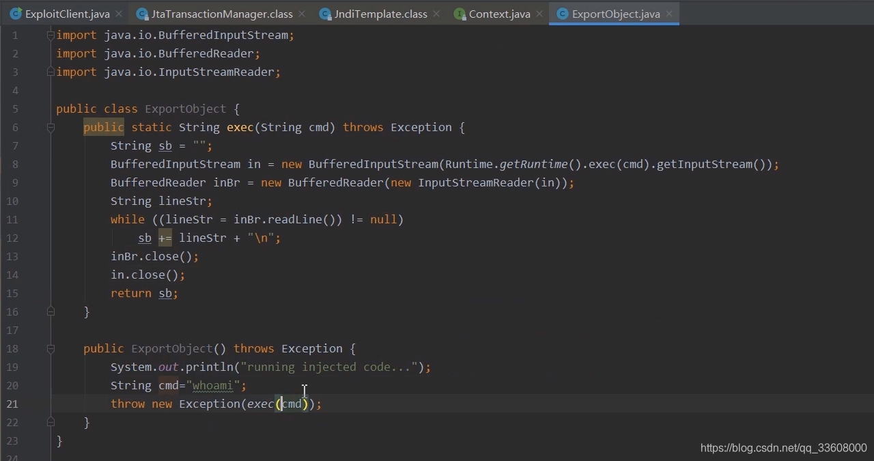Image resolution: width=874 pixels, height=461 pixels.
Task: Click the fold end marker on line 16
Action: [51, 311]
